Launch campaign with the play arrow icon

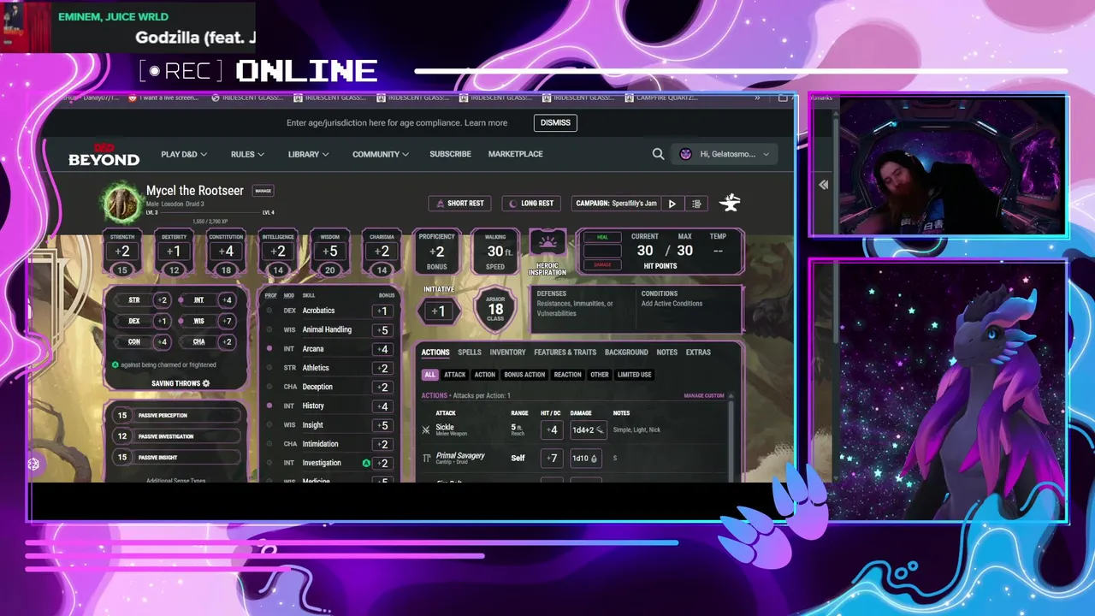pyautogui.click(x=672, y=204)
